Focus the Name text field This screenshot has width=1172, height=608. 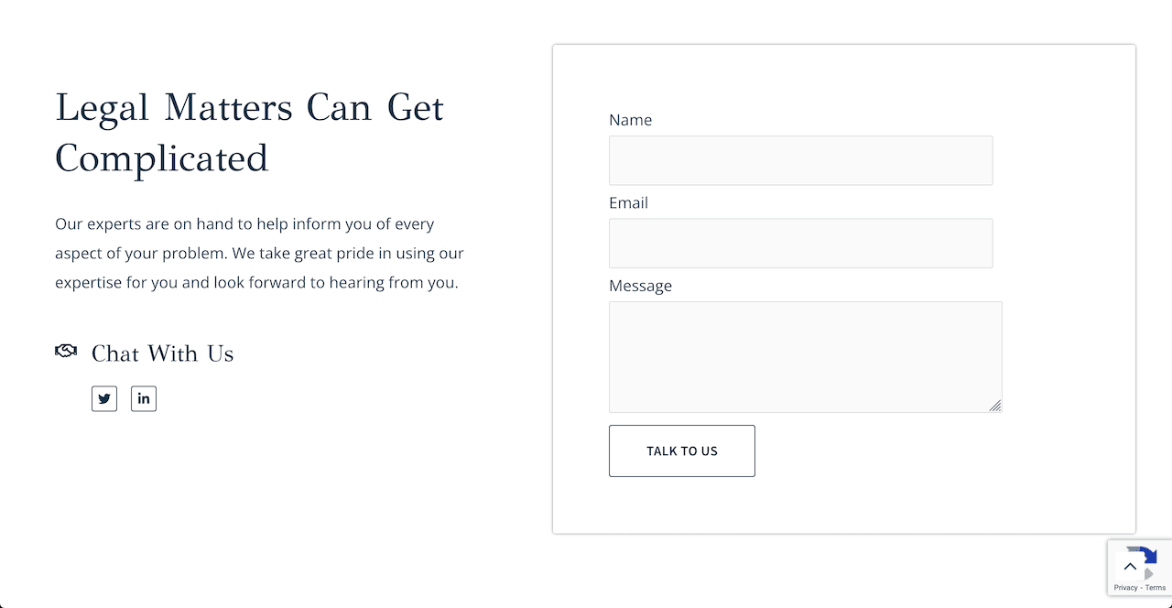800,160
